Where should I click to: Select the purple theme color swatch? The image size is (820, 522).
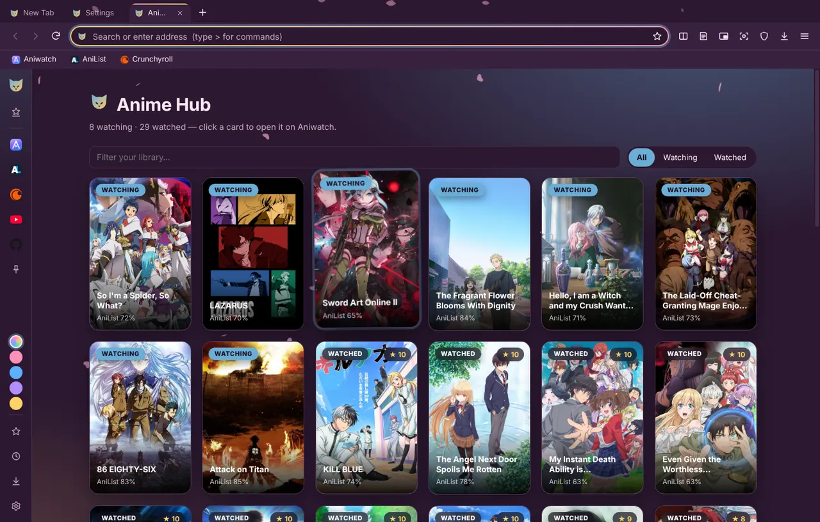coord(16,388)
